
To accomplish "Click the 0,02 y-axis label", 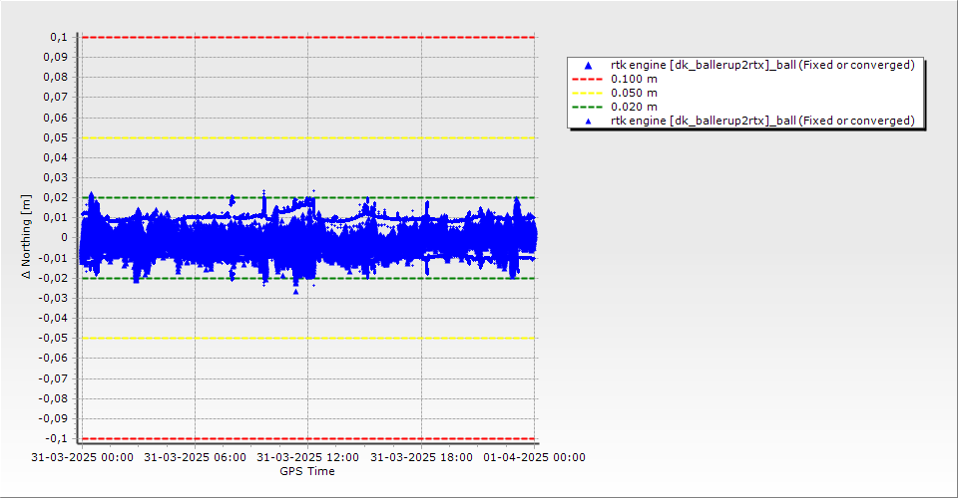I will point(56,197).
